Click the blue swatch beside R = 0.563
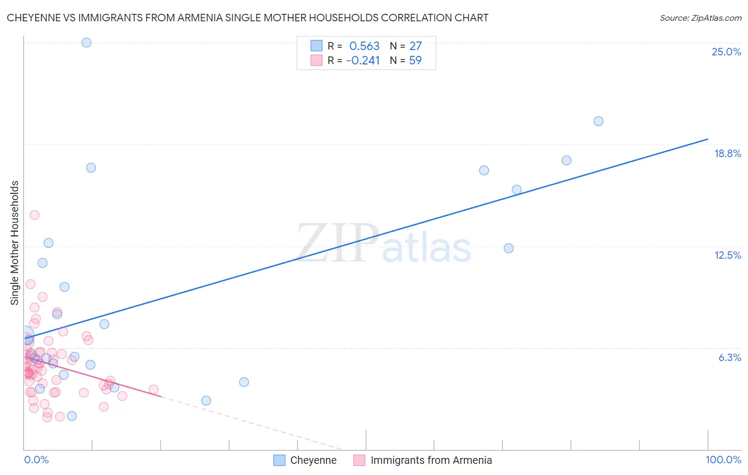 (317, 46)
